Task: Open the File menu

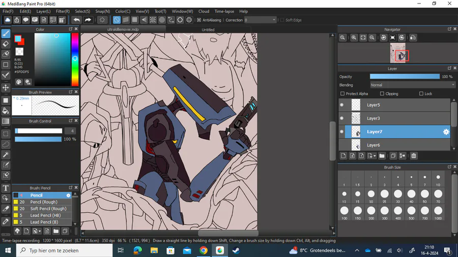Action: [x=8, y=11]
